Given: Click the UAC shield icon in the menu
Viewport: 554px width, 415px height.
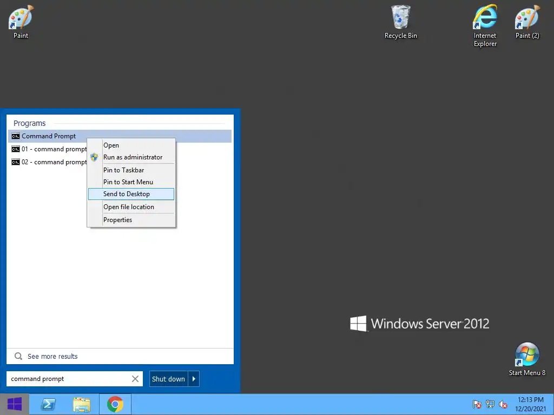Looking at the screenshot, I should (94, 157).
